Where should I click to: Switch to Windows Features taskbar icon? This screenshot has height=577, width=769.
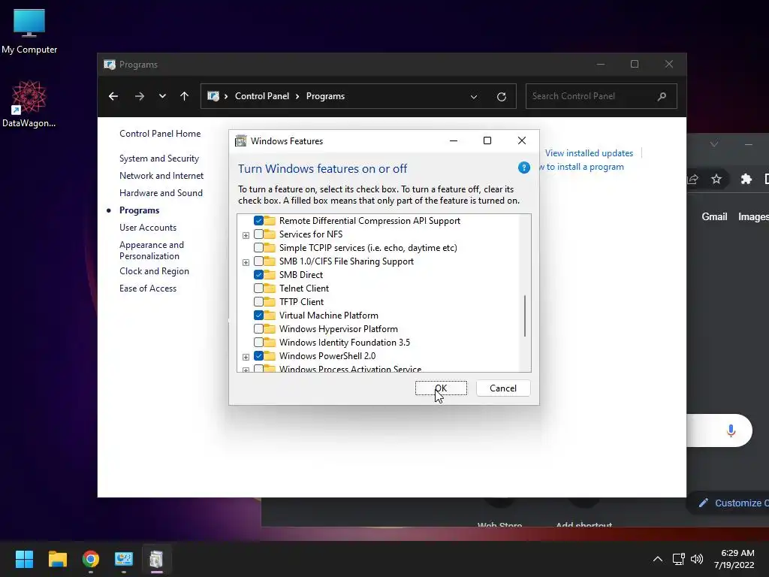coord(156,559)
